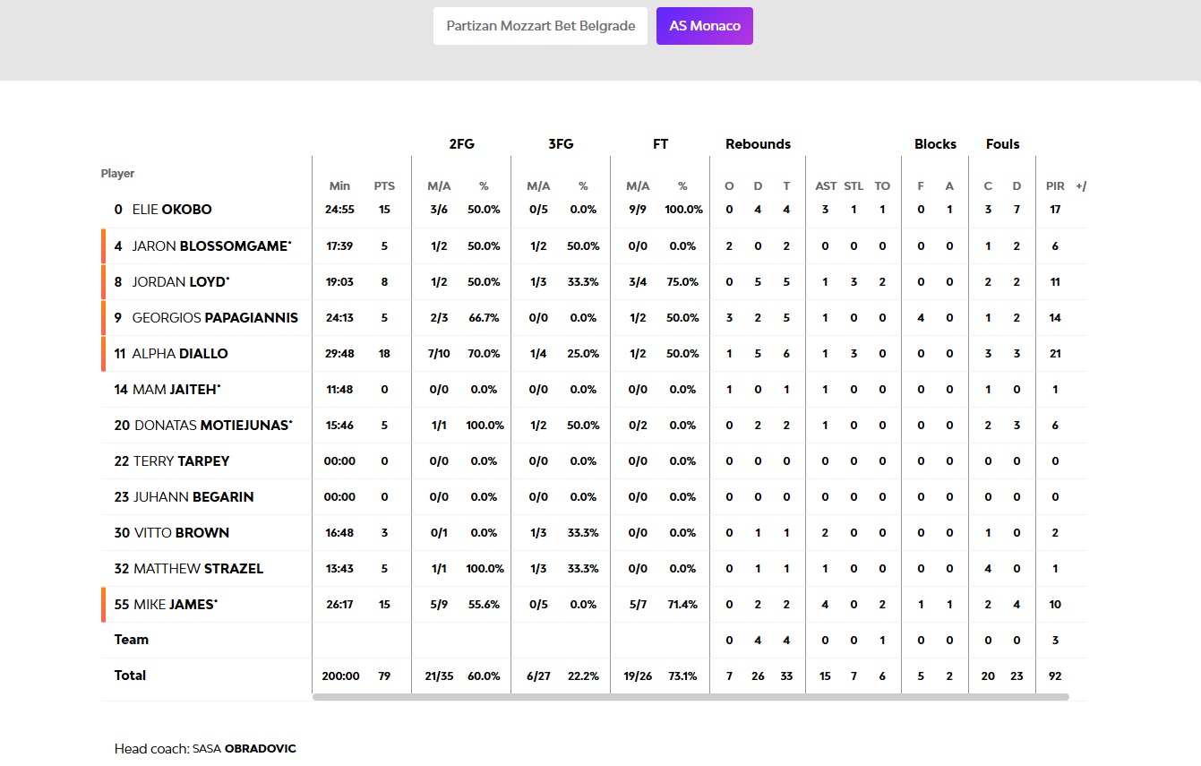Viewport: 1201px width, 766px height.
Task: Select Donatas Motiejunas player name
Action: point(212,425)
